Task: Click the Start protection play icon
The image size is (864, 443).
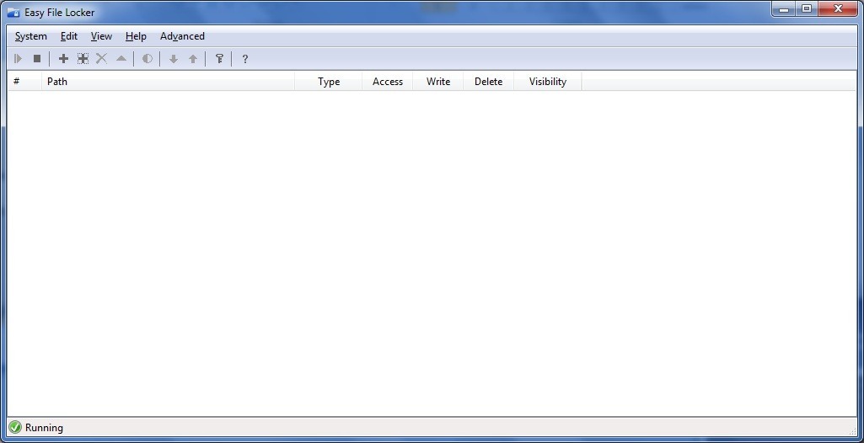Action: tap(18, 58)
